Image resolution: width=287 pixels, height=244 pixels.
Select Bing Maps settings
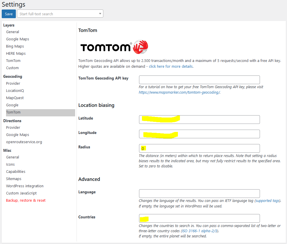click(x=15, y=46)
